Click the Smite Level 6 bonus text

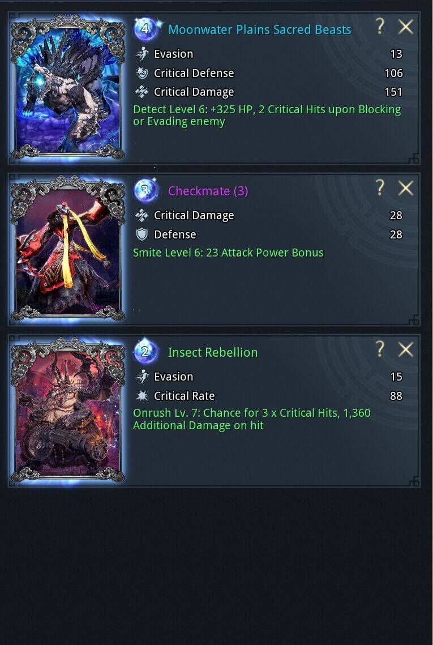[228, 253]
